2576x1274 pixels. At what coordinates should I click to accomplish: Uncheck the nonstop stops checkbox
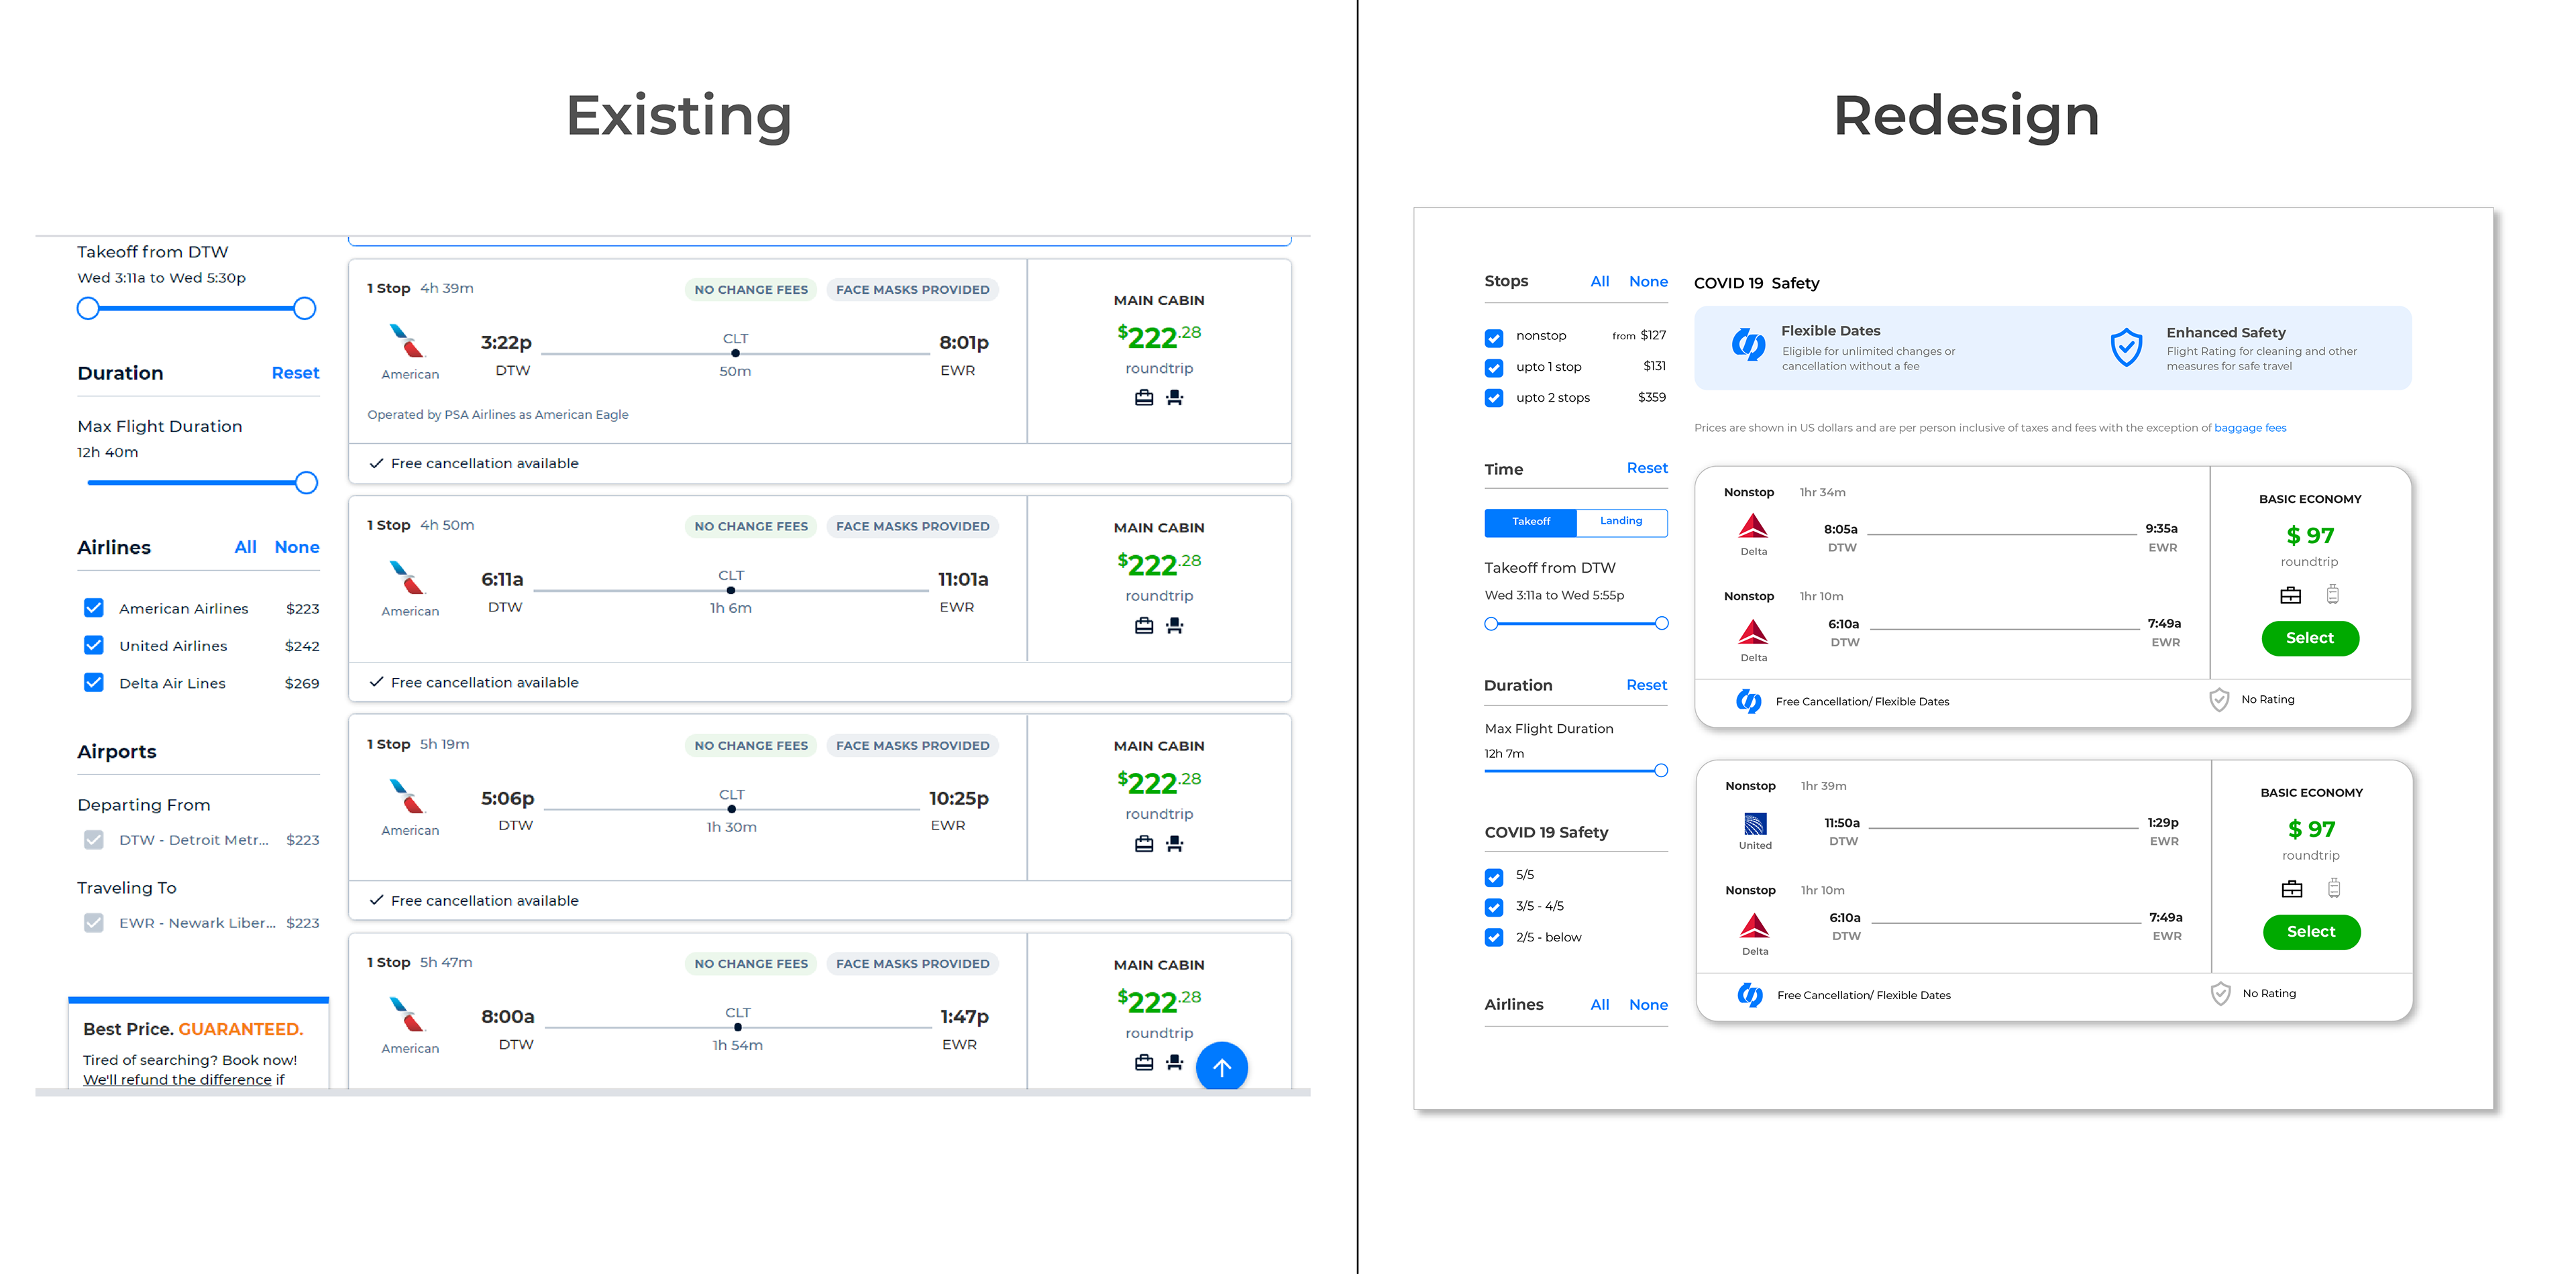point(1494,338)
